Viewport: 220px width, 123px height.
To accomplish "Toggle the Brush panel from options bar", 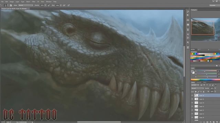I will pos(11,5).
